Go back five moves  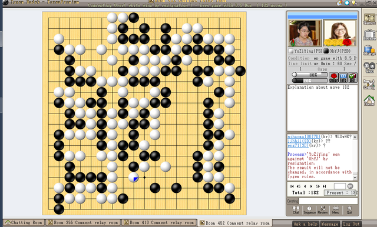click(x=299, y=186)
